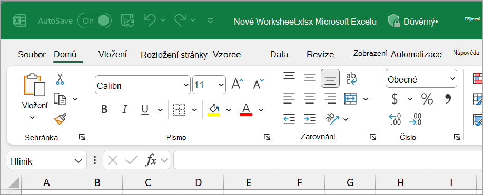Click the Paste clipboard icon
Image resolution: width=483 pixels, height=195 pixels.
point(35,85)
